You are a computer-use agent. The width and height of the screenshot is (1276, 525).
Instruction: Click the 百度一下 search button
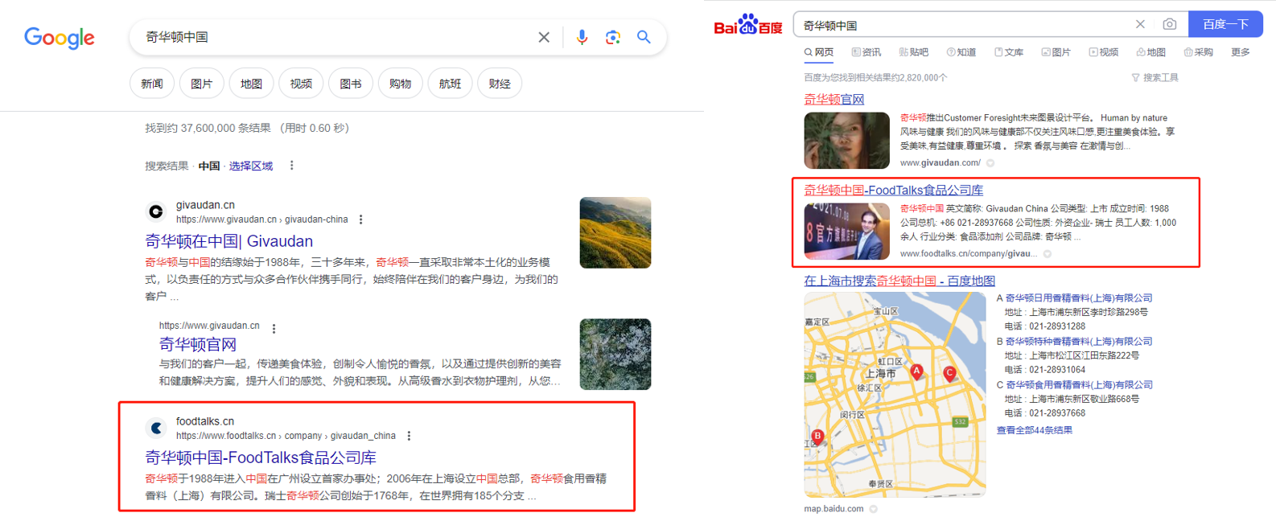pos(1225,24)
